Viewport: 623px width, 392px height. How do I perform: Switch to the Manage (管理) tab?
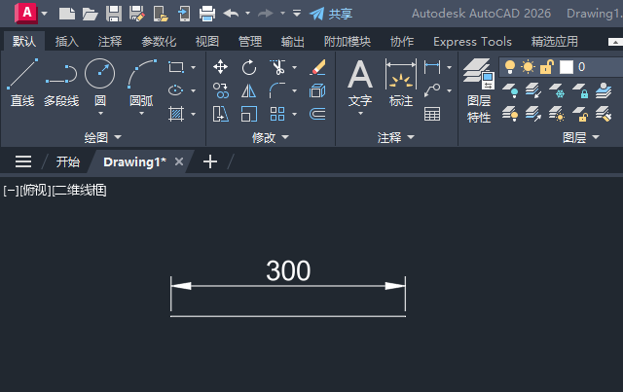[250, 42]
